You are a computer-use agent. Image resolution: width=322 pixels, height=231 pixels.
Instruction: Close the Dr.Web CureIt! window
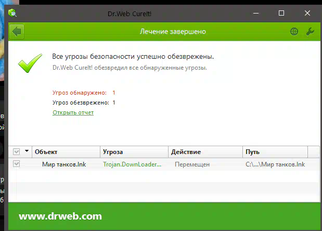point(307,13)
